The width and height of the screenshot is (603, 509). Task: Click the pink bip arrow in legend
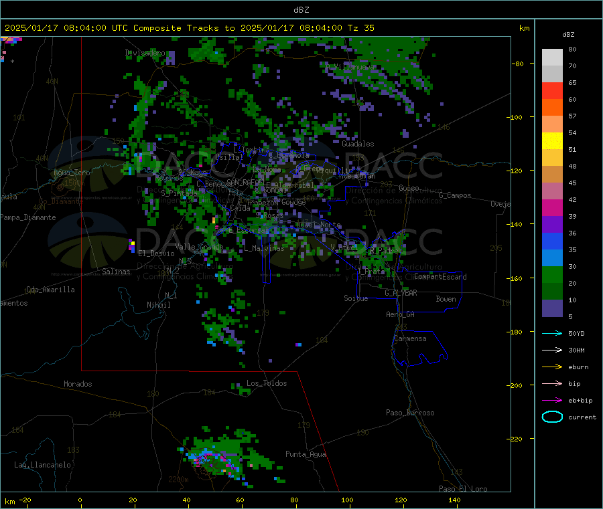point(552,383)
